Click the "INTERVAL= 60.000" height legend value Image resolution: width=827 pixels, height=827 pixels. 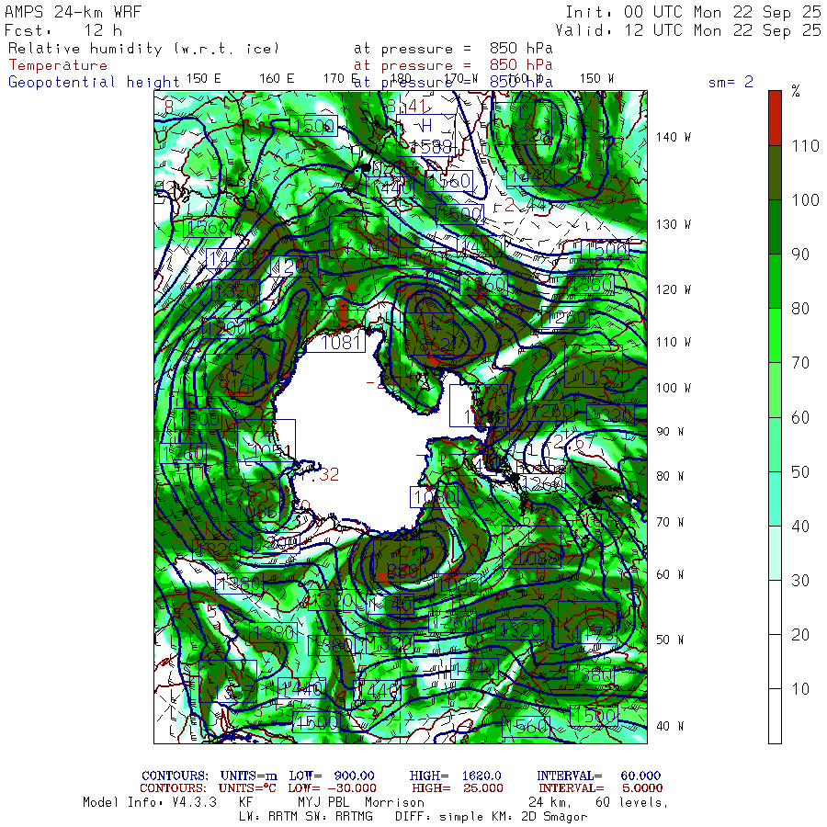pos(598,776)
